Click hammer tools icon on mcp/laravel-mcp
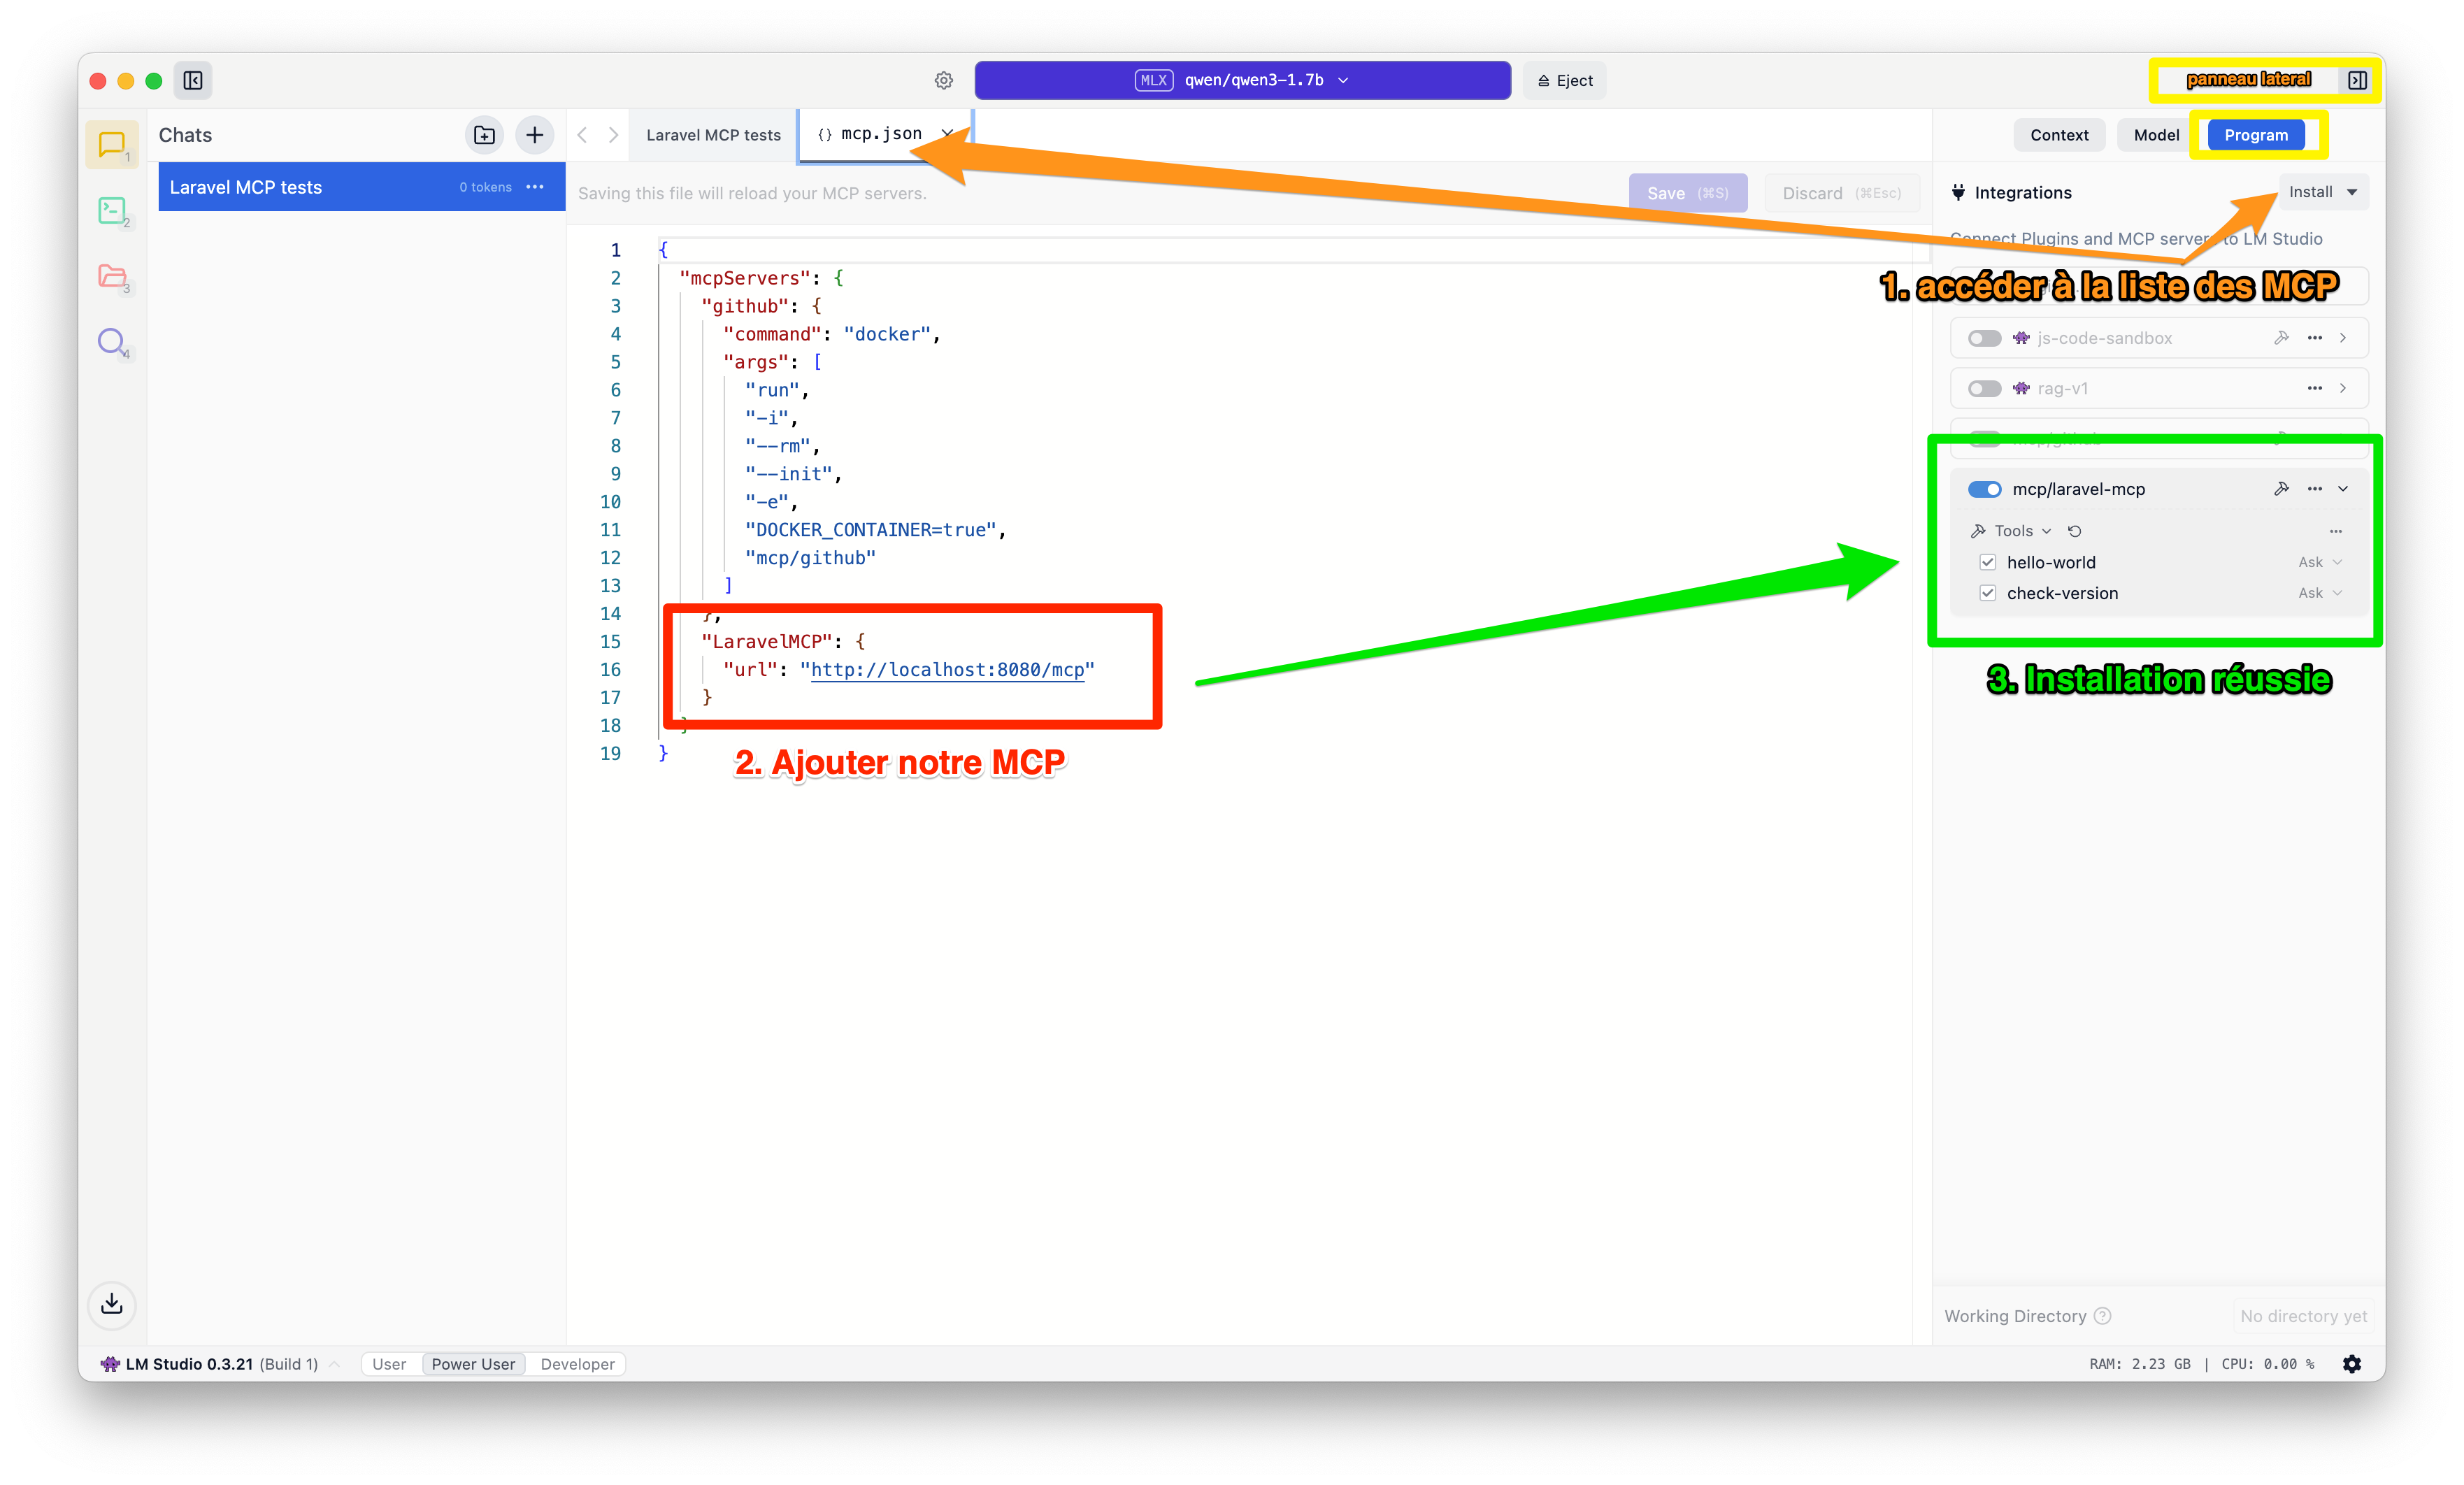The image size is (2464, 1485). (2281, 489)
